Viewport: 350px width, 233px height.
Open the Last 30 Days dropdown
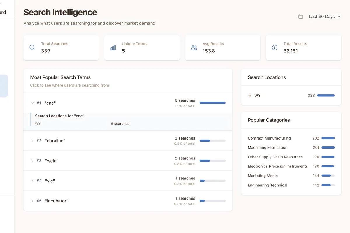pos(325,17)
